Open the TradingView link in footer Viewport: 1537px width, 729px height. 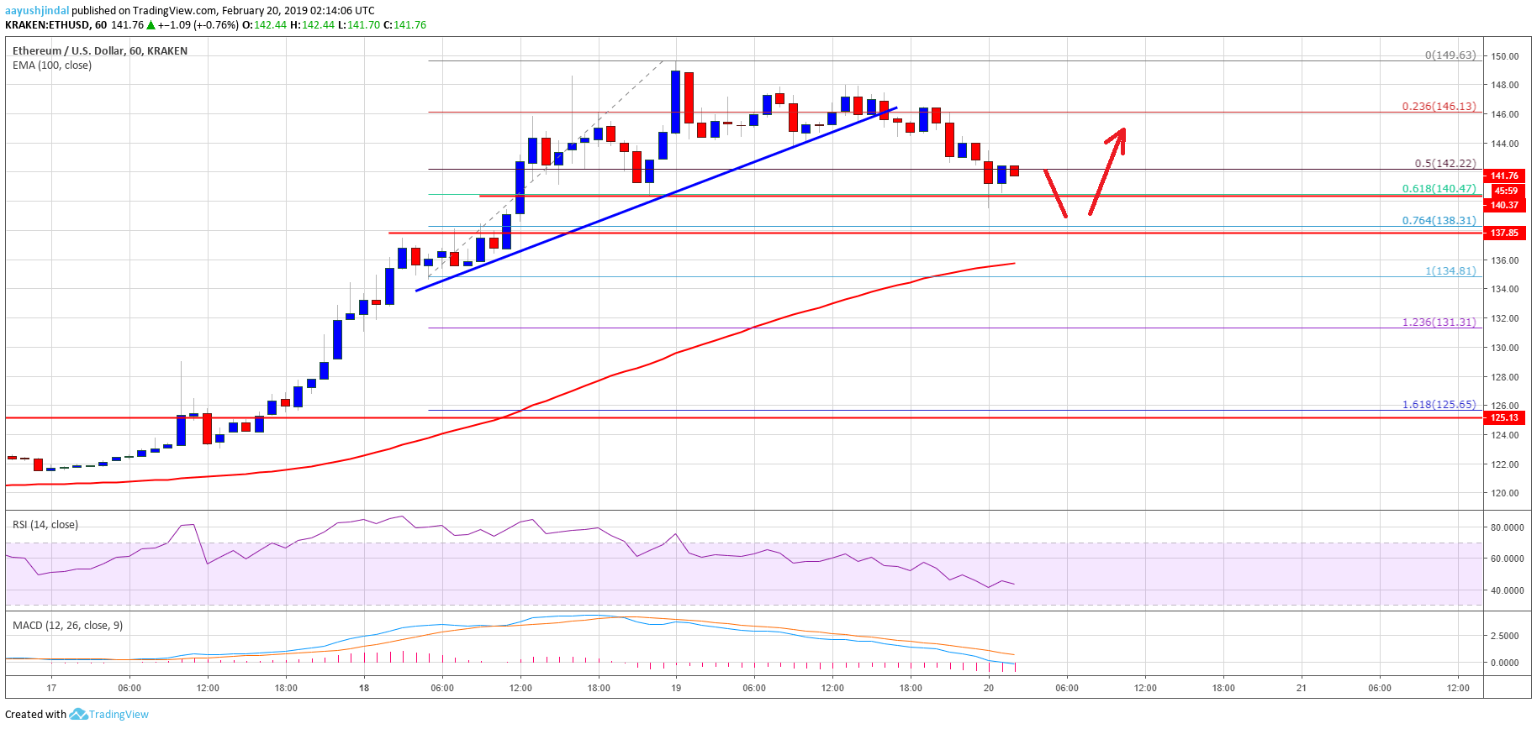click(x=119, y=715)
